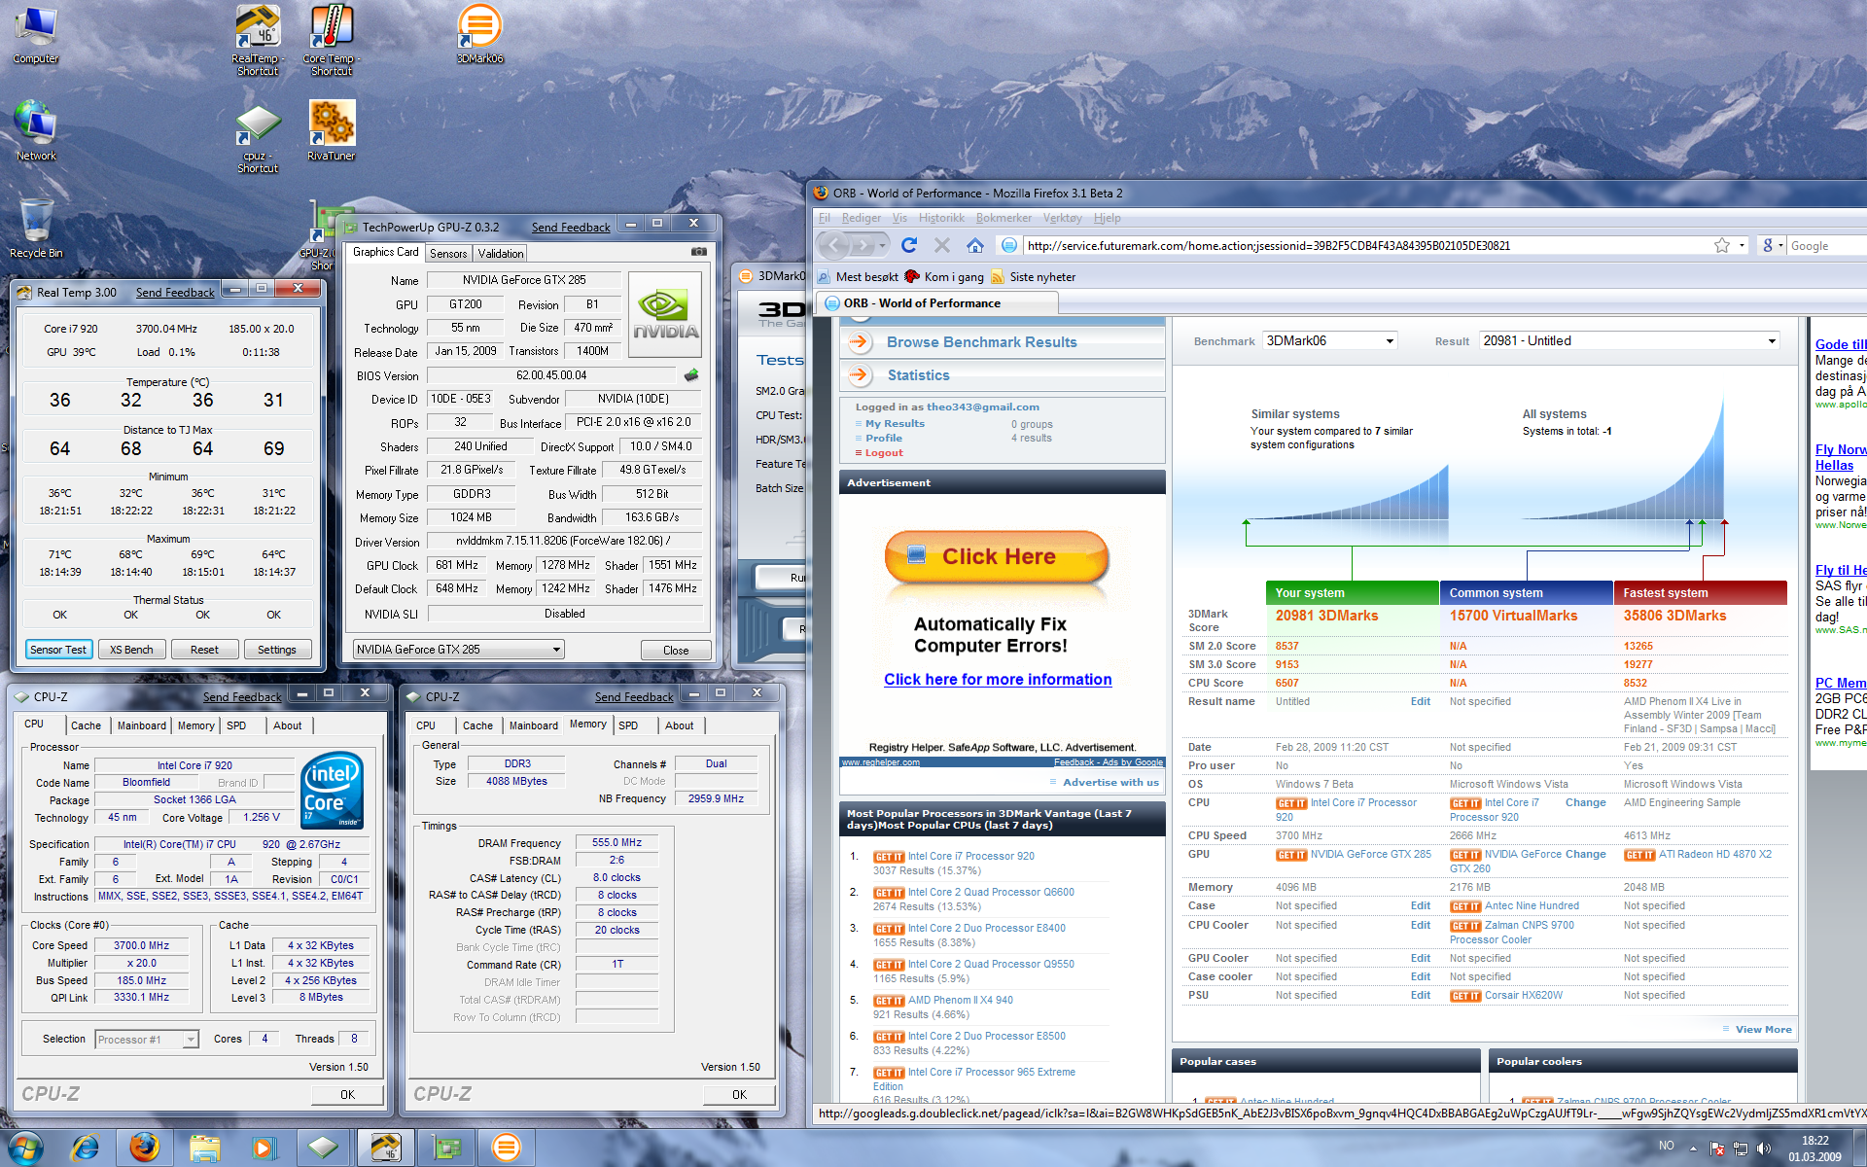
Task: Open the Network desktop icon
Action: (x=36, y=130)
